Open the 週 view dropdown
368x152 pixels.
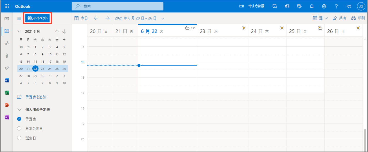coord(320,18)
